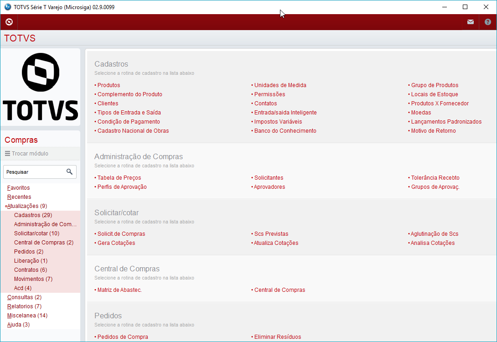Open the Solicitantes routine
The height and width of the screenshot is (342, 497).
(x=269, y=178)
